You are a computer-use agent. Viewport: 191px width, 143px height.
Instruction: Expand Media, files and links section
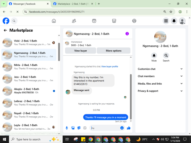tap(160, 84)
